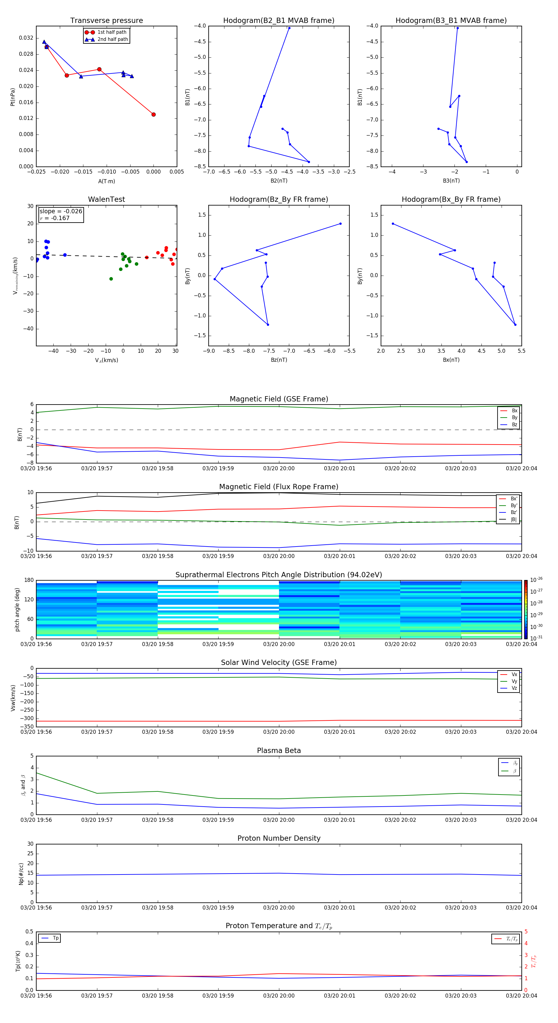This screenshot has height=1023, width=558.
Task: Click the last red point in Transverse pressure
Action: 154,114
